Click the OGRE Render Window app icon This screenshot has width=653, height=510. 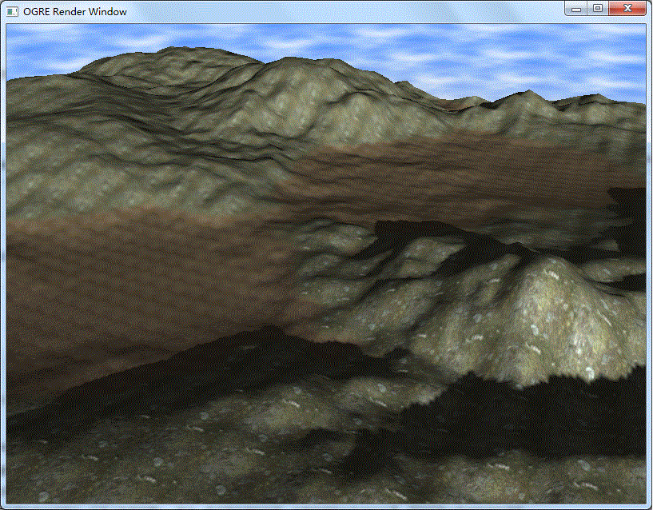pyautogui.click(x=13, y=12)
